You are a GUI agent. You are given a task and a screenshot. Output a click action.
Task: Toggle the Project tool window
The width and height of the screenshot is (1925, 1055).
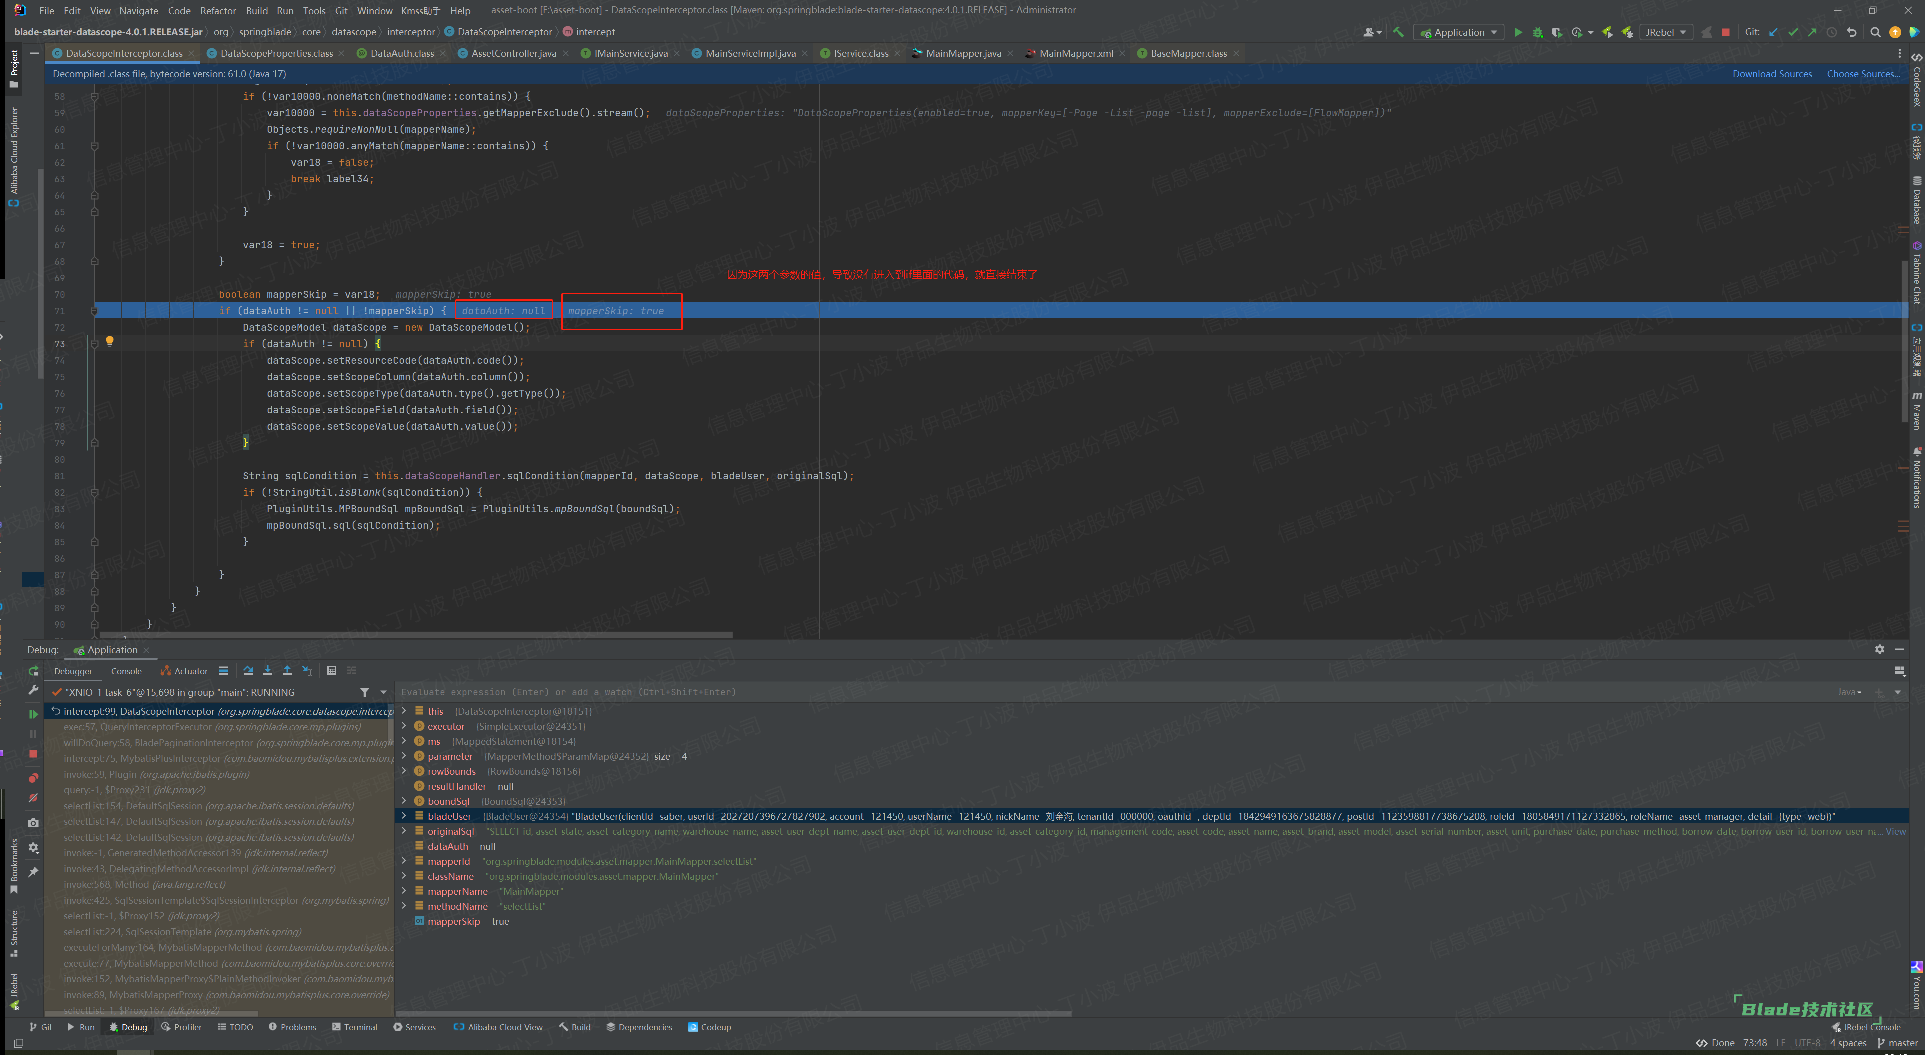(x=14, y=69)
